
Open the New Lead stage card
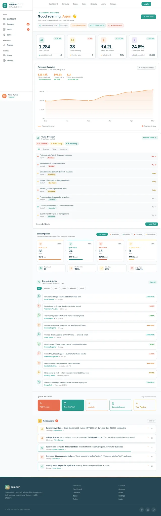[50, 251]
